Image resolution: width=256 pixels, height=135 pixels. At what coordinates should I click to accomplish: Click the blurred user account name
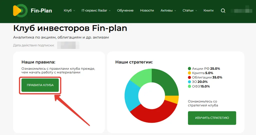point(241,10)
